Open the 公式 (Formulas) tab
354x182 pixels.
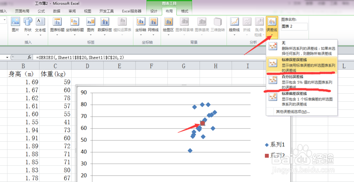click(x=41, y=11)
